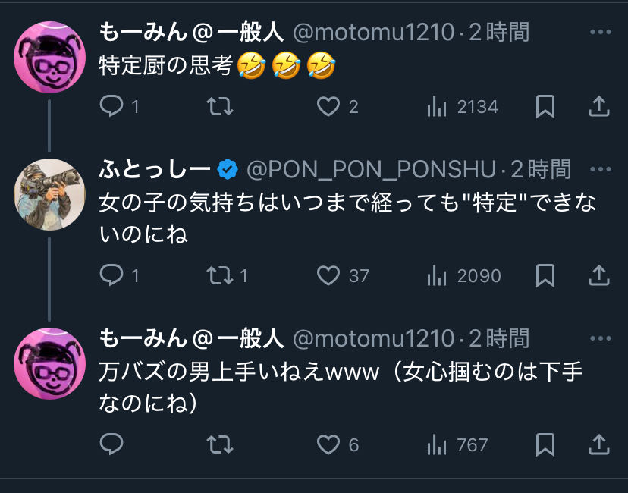Open the @PON_PON_PONSHU profile handle
Image resolution: width=628 pixels, height=493 pixels.
372,169
